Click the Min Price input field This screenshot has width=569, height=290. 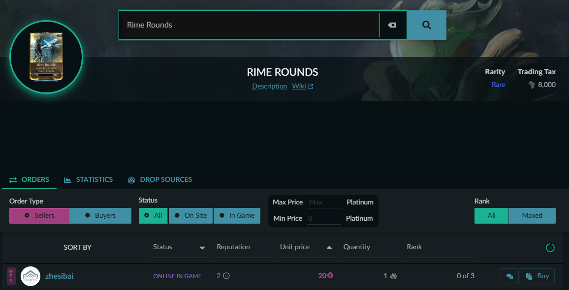pyautogui.click(x=324, y=218)
